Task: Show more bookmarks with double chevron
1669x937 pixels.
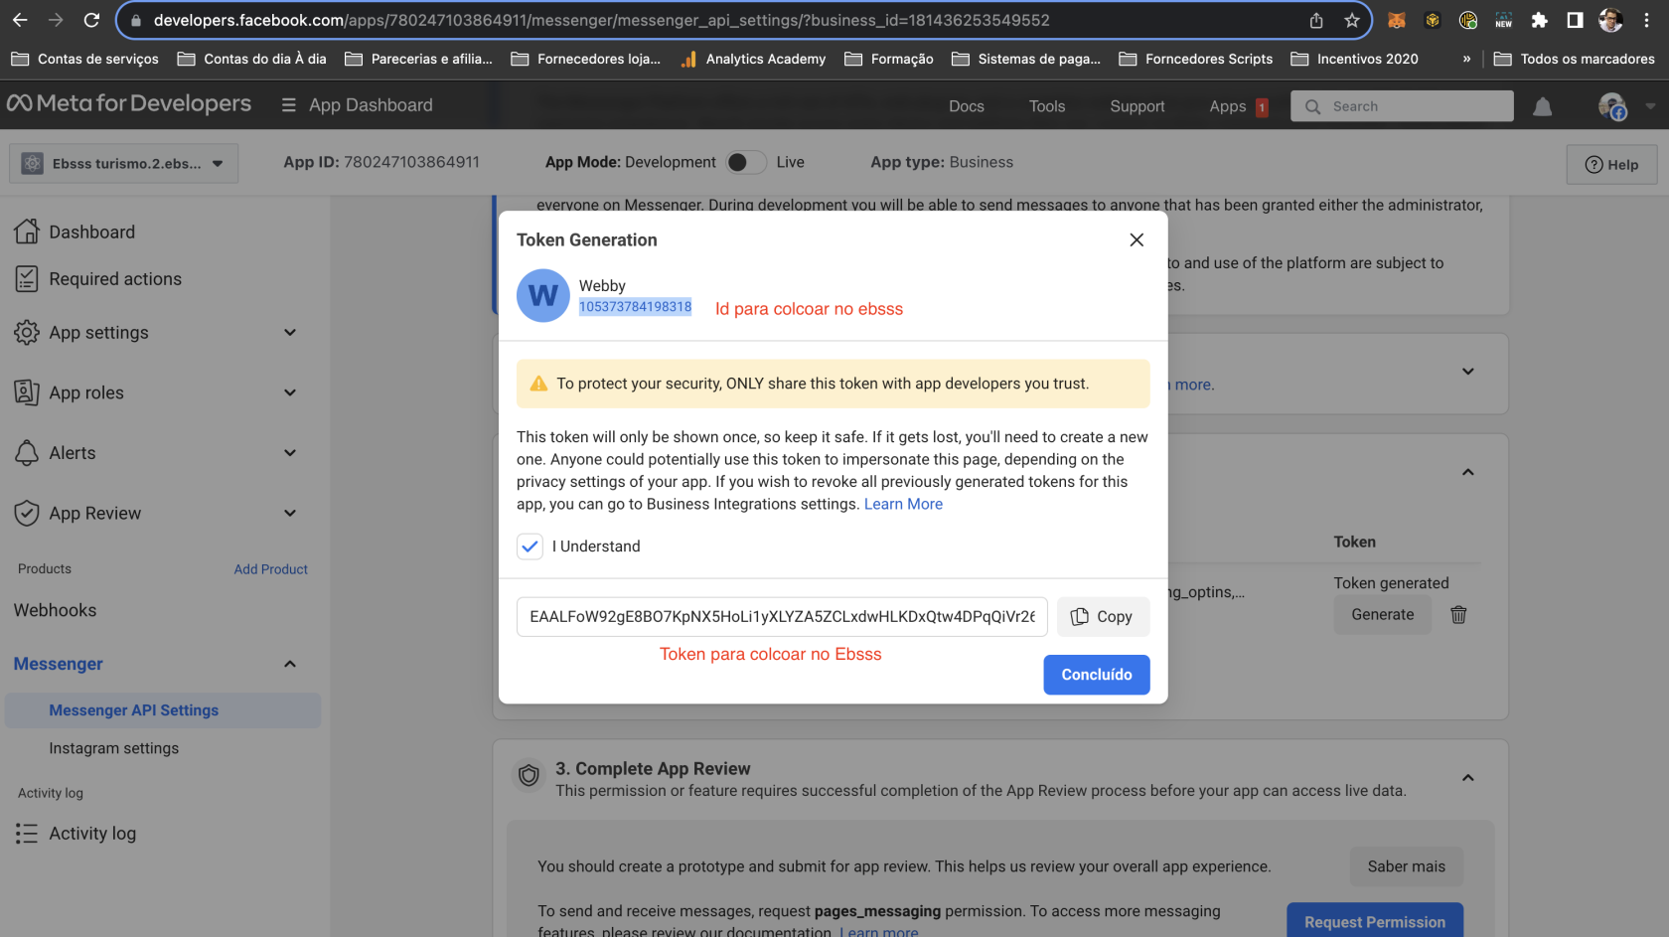Action: [x=1466, y=59]
